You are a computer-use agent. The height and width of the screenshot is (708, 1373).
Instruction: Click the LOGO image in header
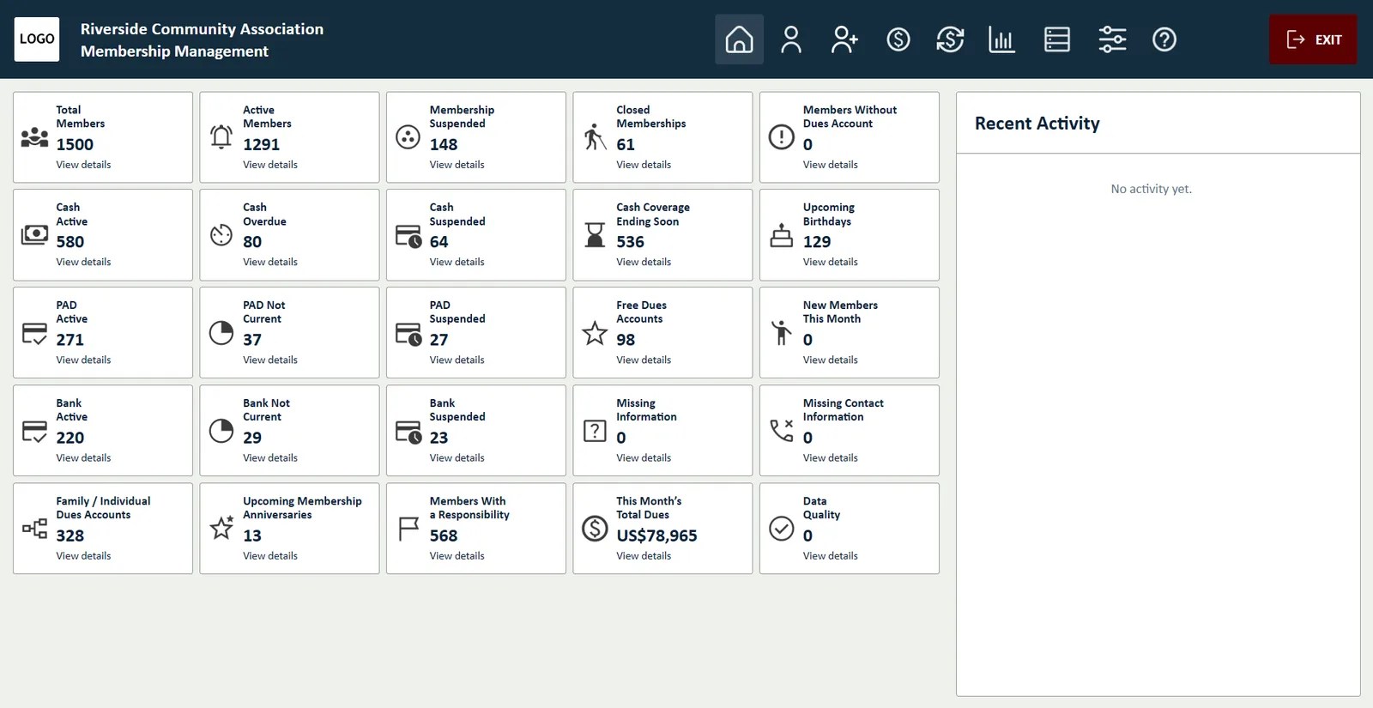tap(37, 39)
